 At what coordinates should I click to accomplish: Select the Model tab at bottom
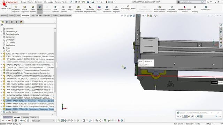[x=17, y=117]
